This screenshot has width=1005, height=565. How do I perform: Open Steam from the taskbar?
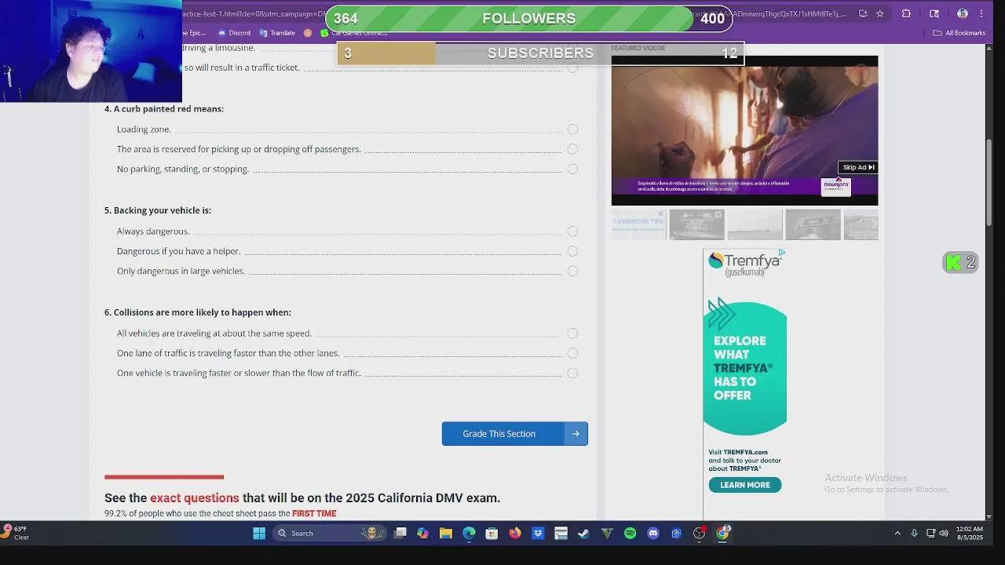(x=583, y=534)
